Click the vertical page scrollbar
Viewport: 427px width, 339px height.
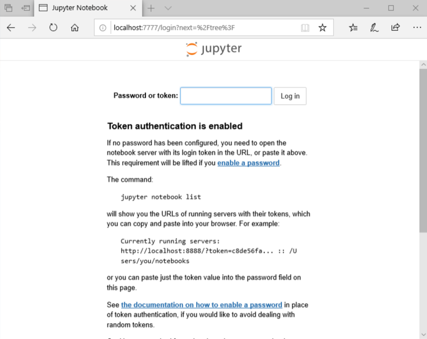pyautogui.click(x=423, y=153)
